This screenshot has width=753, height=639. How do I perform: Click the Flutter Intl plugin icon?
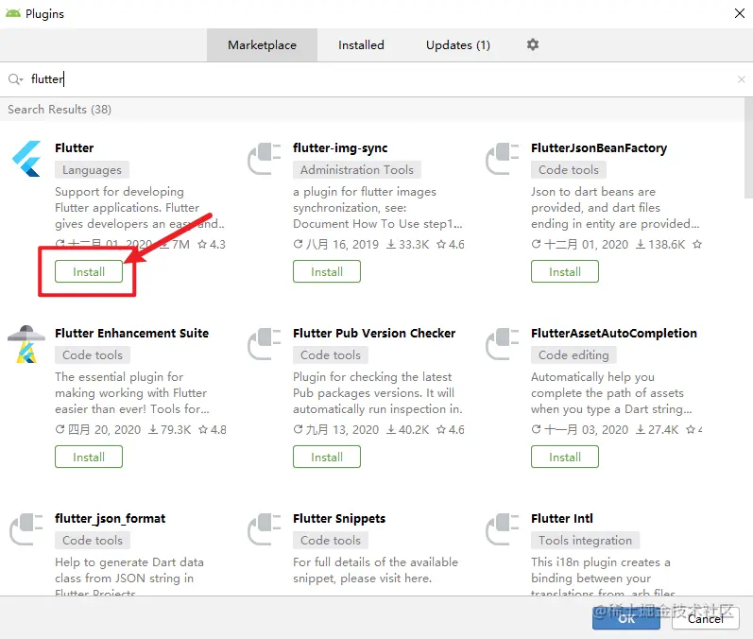pyautogui.click(x=503, y=529)
